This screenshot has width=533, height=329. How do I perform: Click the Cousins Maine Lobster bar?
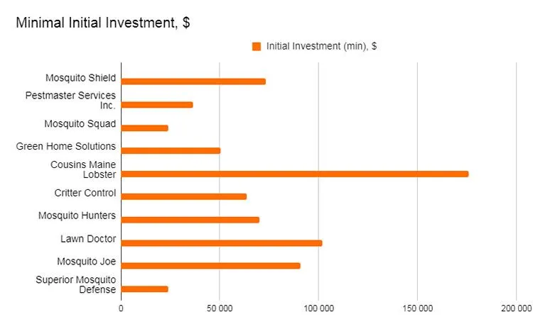pos(295,174)
